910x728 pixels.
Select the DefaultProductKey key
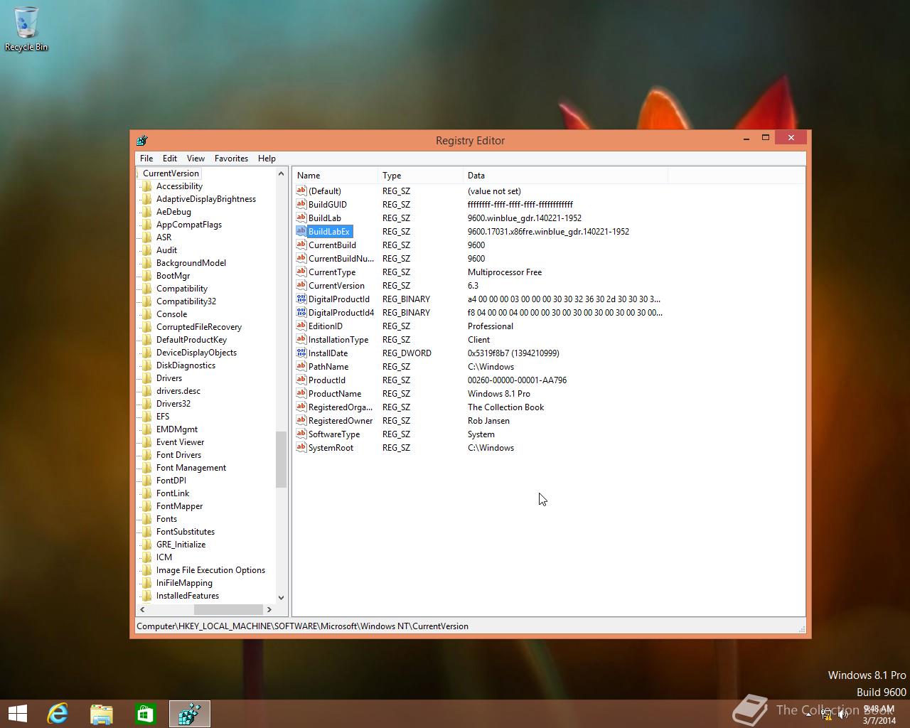pyautogui.click(x=191, y=340)
